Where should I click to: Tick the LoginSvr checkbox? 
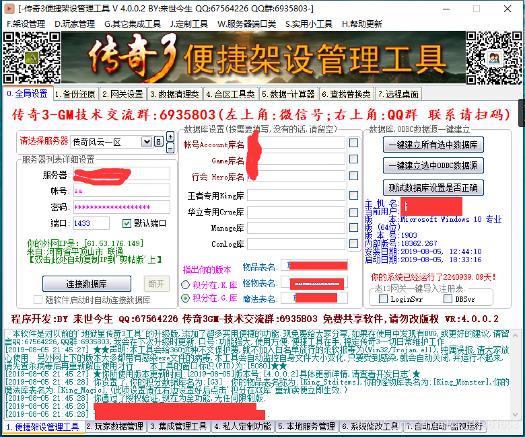click(384, 299)
